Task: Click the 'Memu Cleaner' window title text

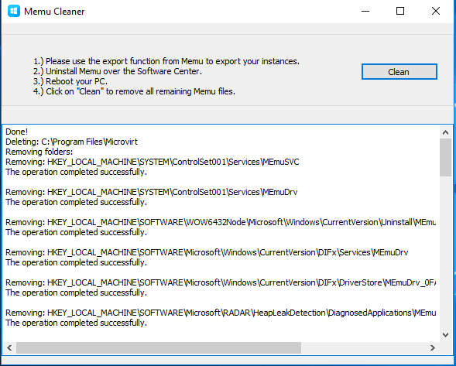Action: [54, 12]
